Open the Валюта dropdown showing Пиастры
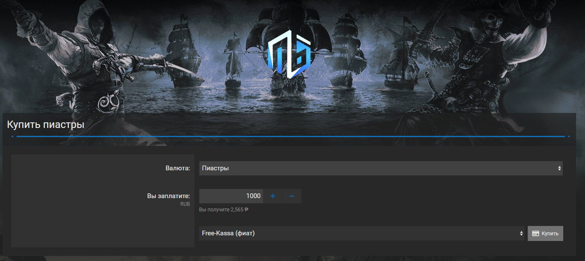Viewport: 585px width, 261px height. point(381,168)
